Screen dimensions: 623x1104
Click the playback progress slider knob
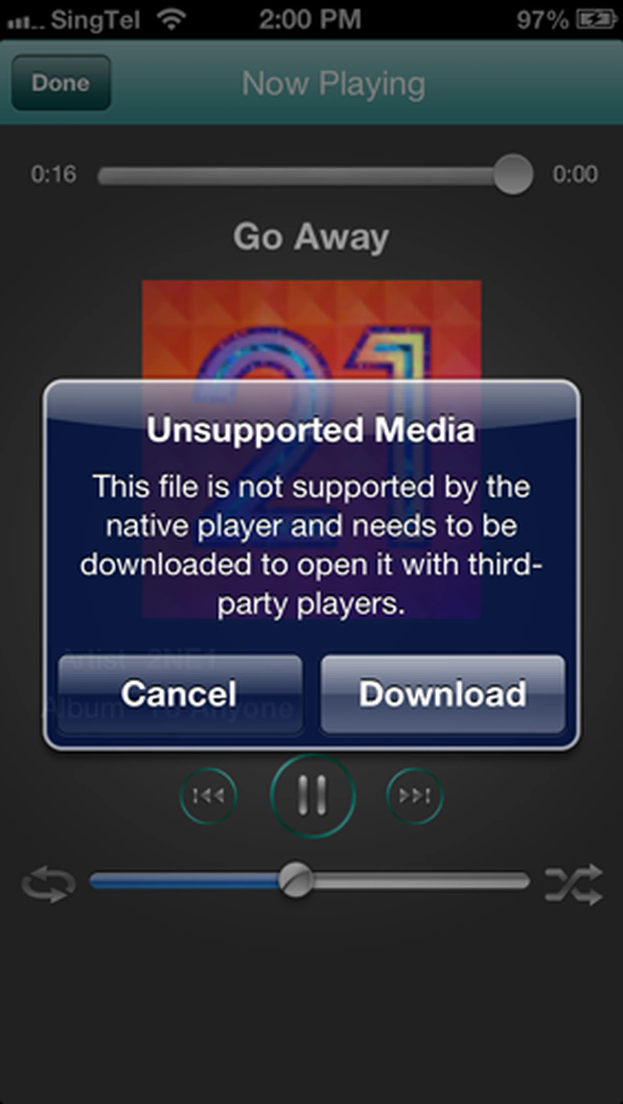[x=513, y=175]
